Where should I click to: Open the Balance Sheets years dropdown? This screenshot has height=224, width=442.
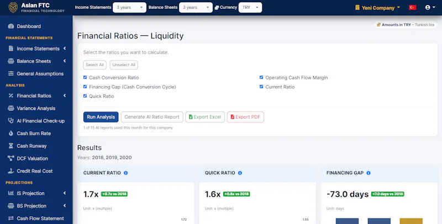click(x=196, y=8)
